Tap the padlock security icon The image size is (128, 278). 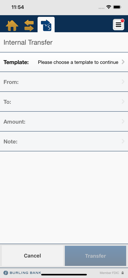123,273
